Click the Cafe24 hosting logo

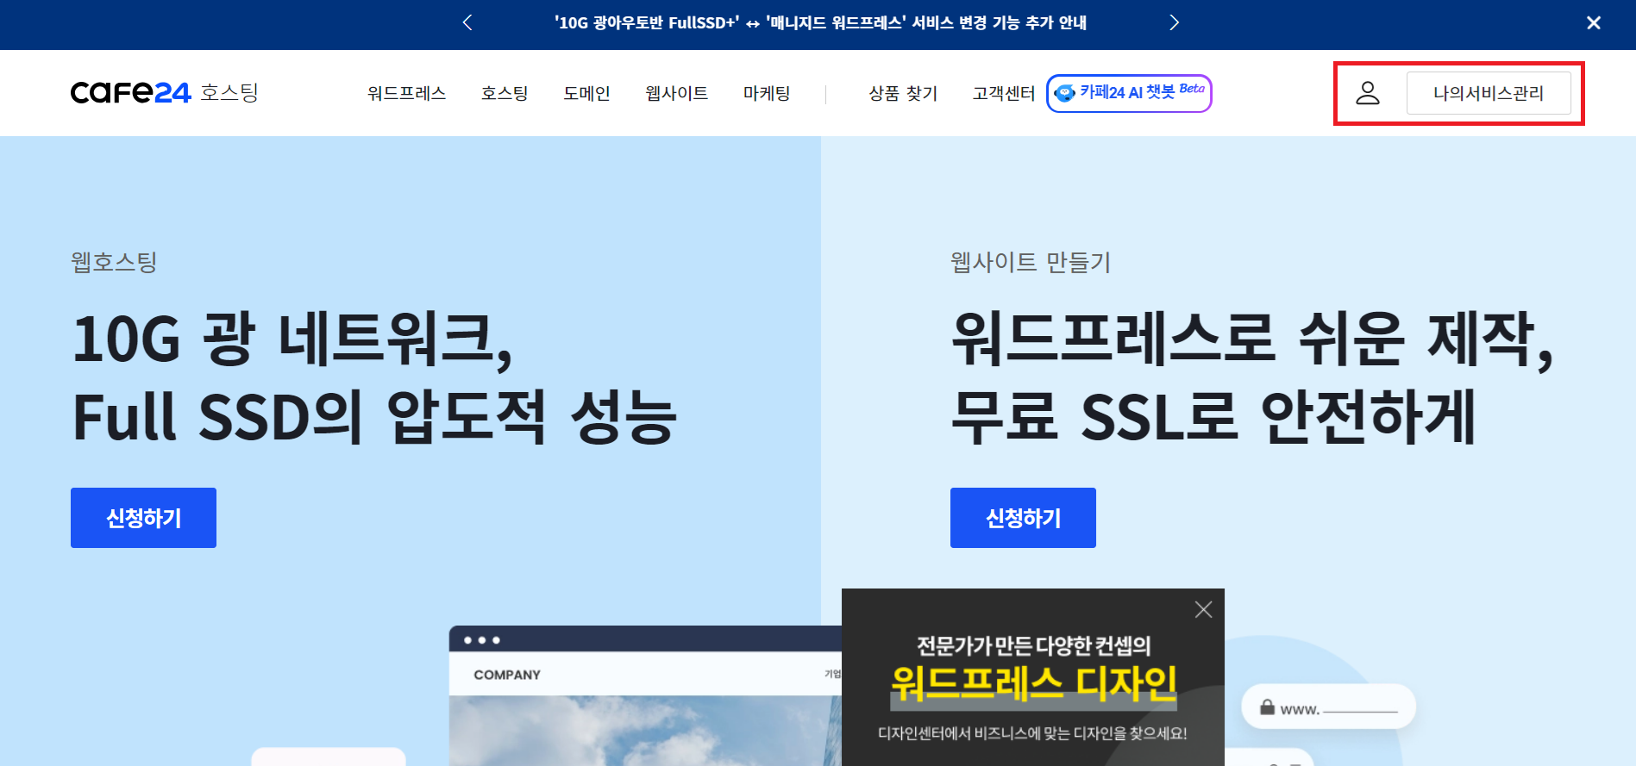pyautogui.click(x=164, y=92)
